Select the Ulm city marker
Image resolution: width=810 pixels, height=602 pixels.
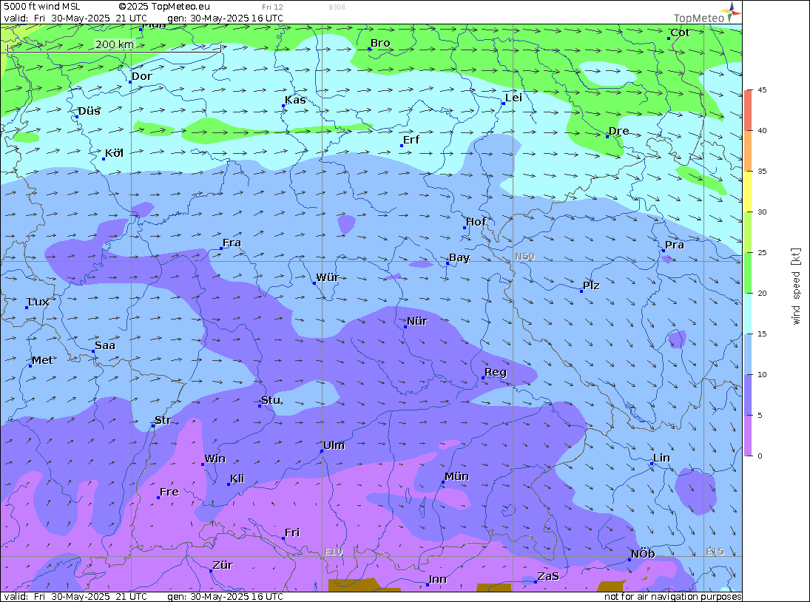(322, 451)
